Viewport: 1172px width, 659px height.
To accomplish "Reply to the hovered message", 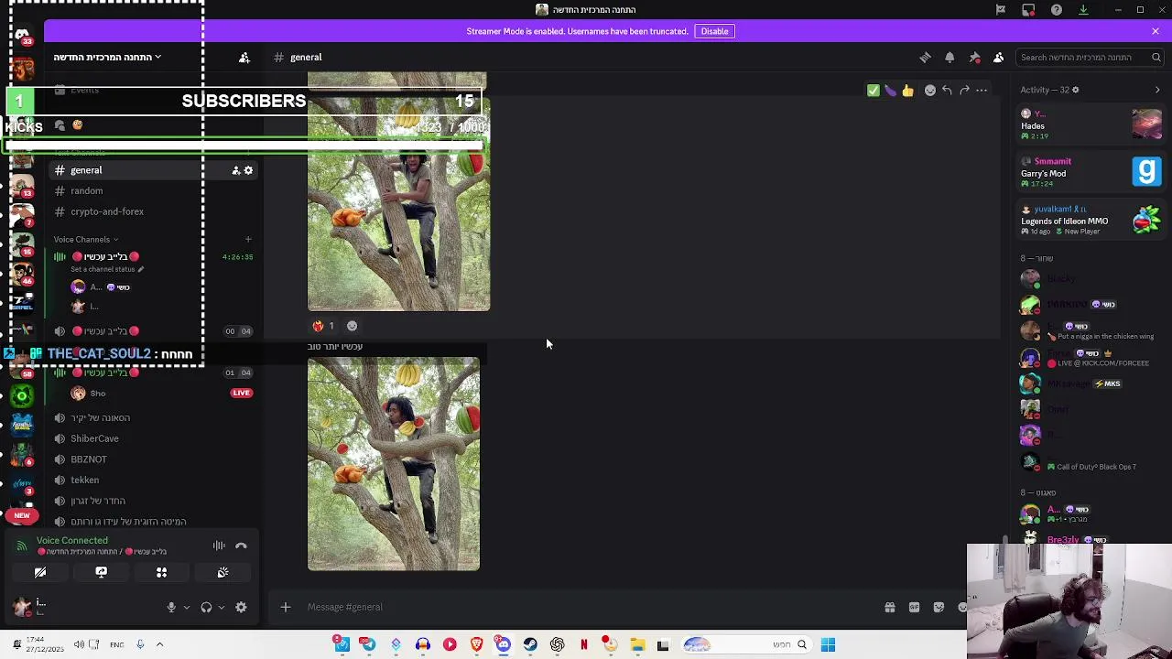I will pyautogui.click(x=947, y=91).
